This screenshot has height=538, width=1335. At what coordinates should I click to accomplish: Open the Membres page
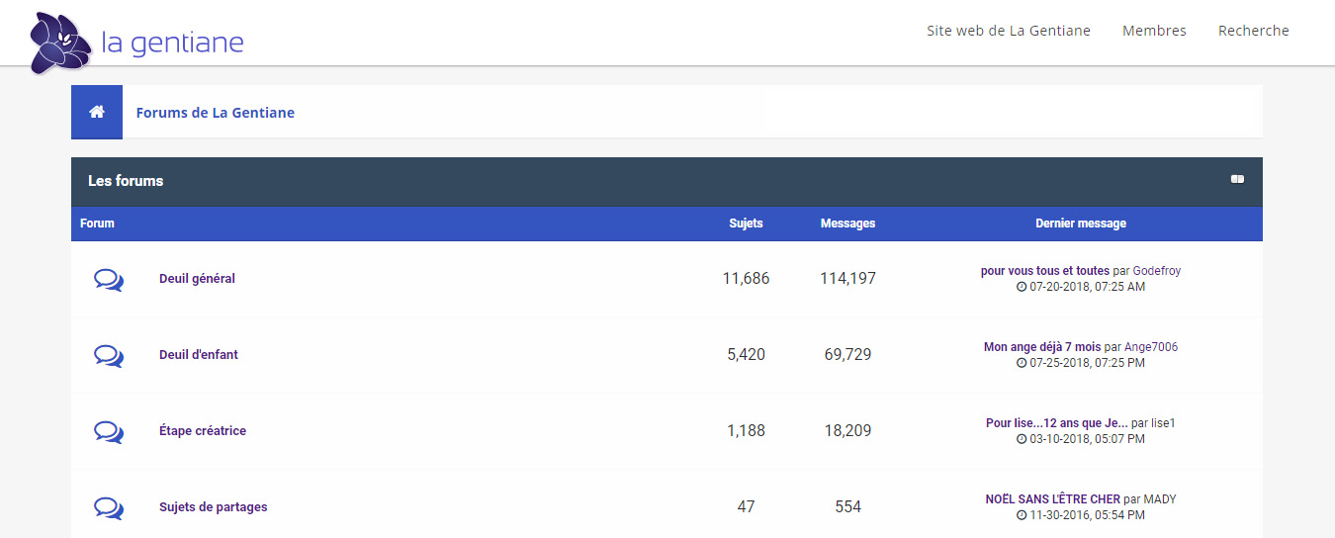(x=1154, y=31)
